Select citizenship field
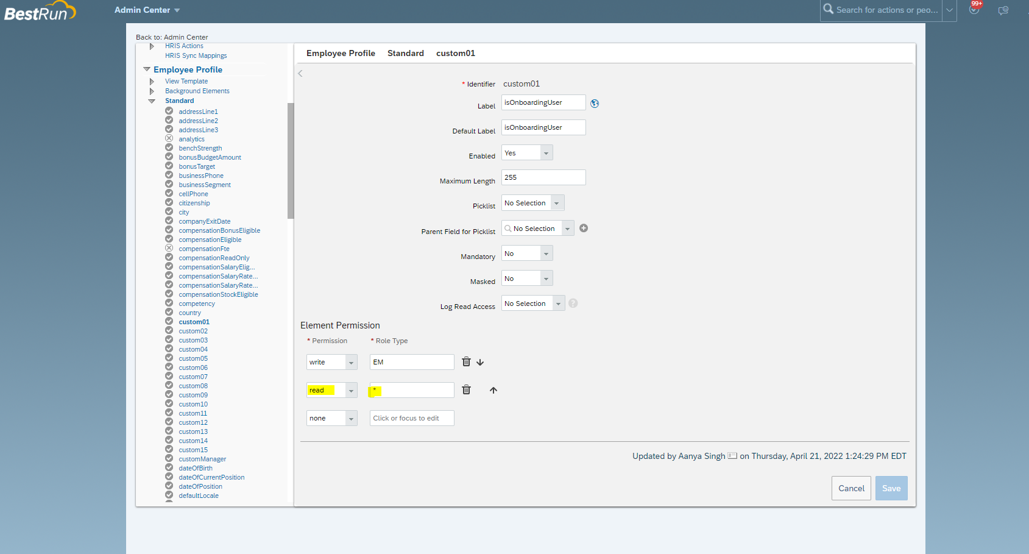This screenshot has height=554, width=1029. point(194,203)
